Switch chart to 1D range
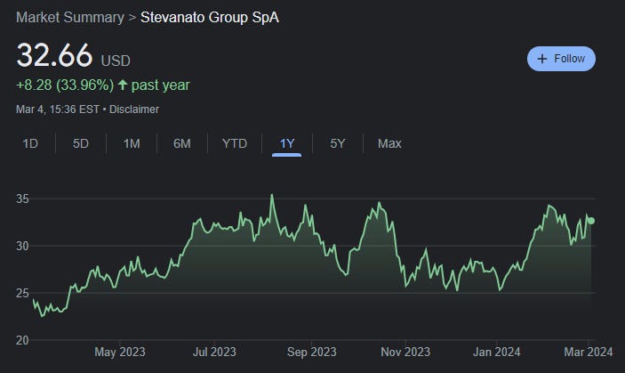Viewport: 625px width, 373px height. tap(30, 143)
